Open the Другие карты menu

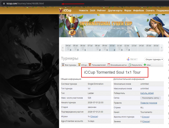pos(115,10)
